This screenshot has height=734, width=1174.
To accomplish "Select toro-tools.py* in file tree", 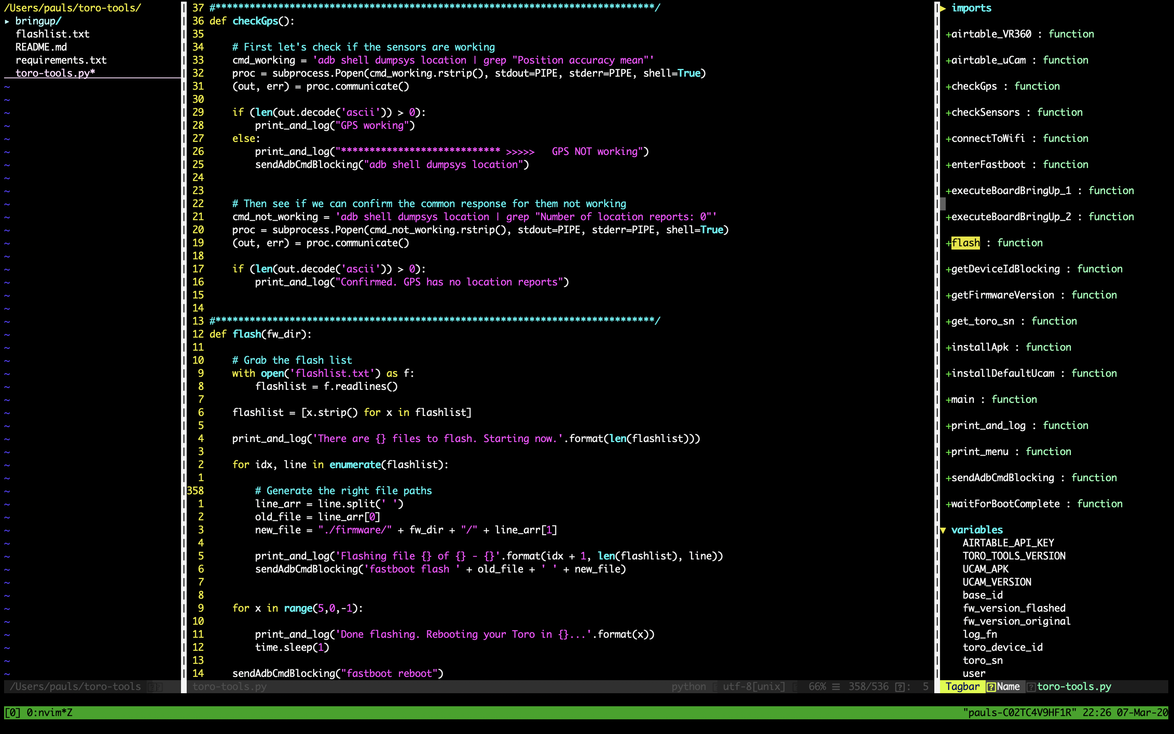I will (55, 73).
